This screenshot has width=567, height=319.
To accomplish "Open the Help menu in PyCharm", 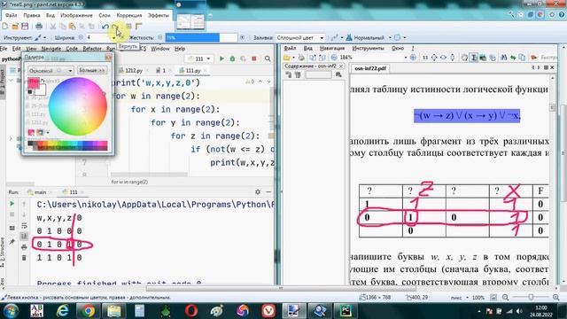I will point(180,49).
